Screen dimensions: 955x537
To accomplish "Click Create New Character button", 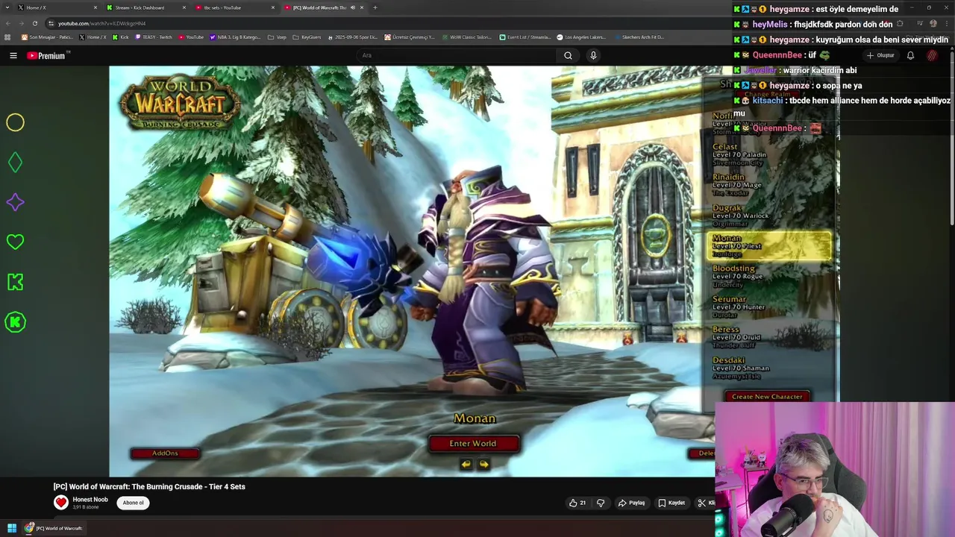I will click(767, 397).
